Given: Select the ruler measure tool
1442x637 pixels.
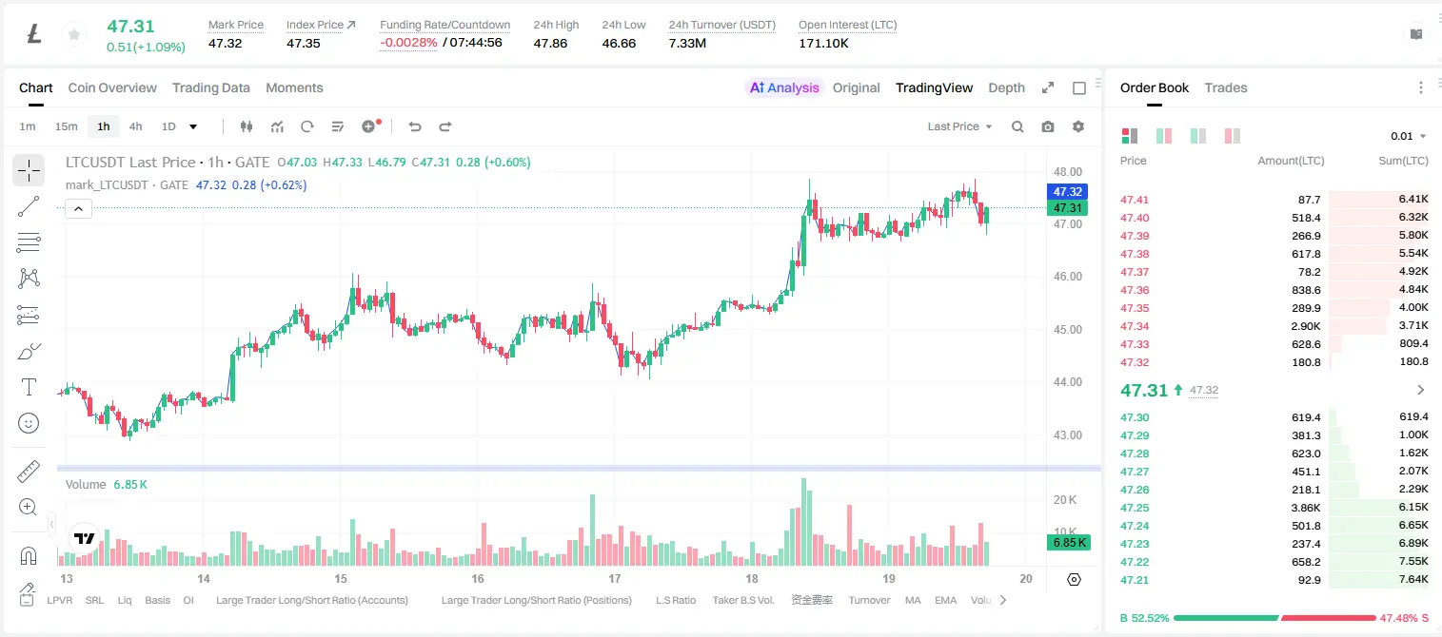Looking at the screenshot, I should pos(29,472).
